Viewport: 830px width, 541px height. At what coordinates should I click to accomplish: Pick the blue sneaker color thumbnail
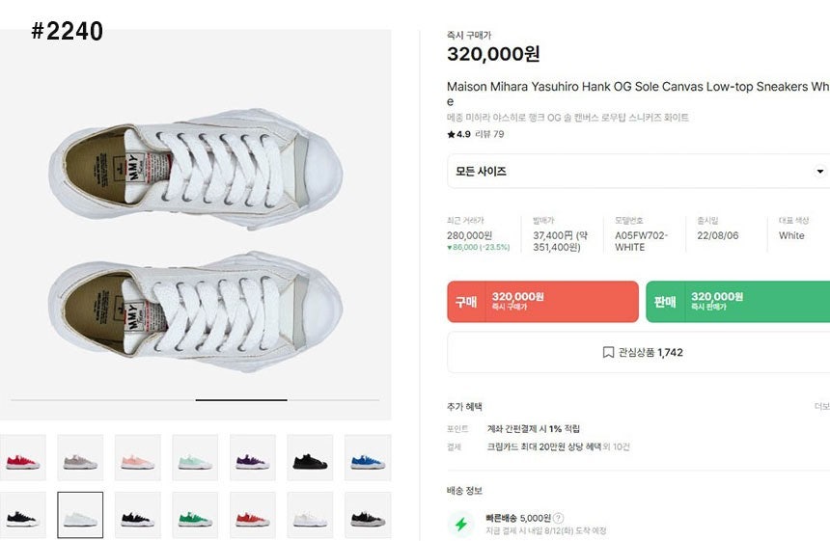(368, 457)
